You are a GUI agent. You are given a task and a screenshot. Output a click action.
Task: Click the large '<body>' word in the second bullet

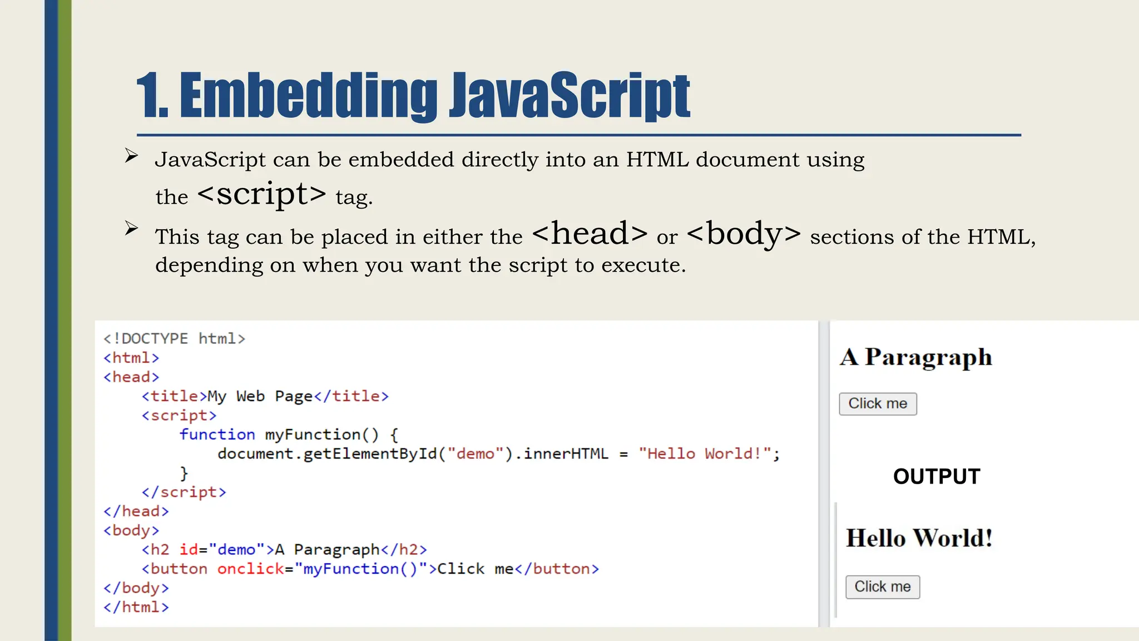point(744,234)
